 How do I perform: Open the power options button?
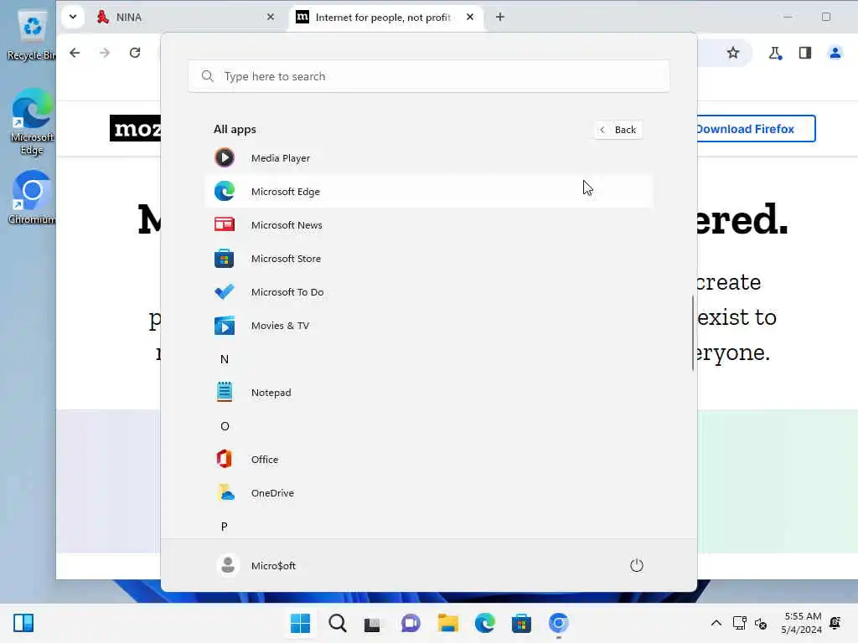[x=637, y=565]
